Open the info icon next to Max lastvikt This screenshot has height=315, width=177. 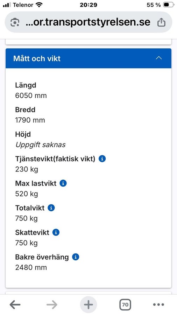point(63,183)
